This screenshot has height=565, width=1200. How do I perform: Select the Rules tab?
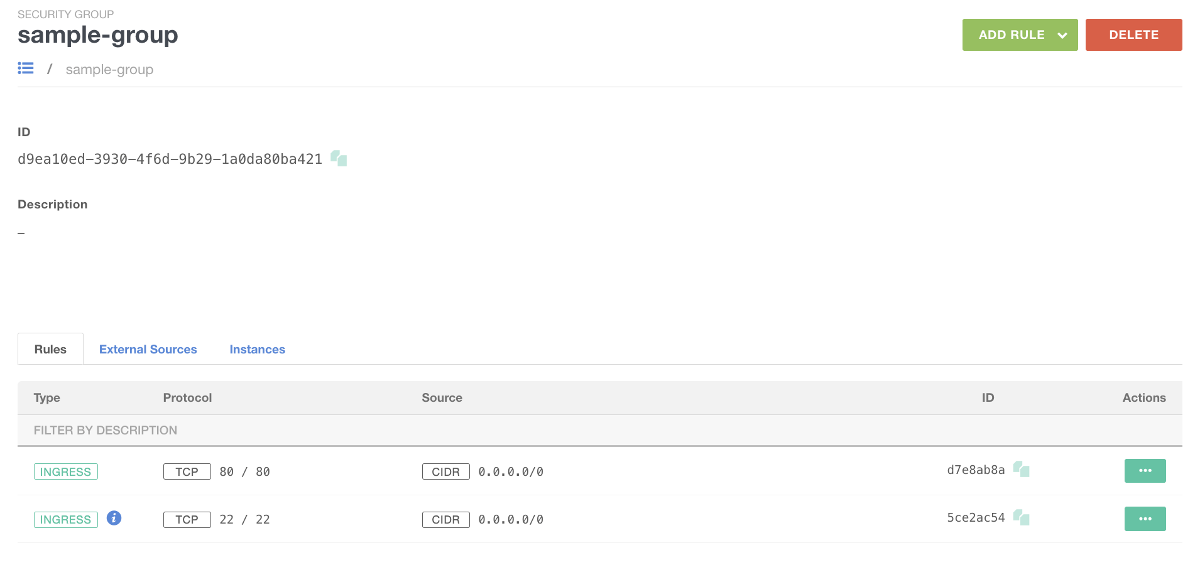(x=50, y=350)
